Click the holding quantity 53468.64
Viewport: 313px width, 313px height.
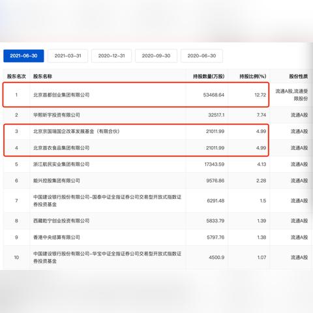click(214, 95)
